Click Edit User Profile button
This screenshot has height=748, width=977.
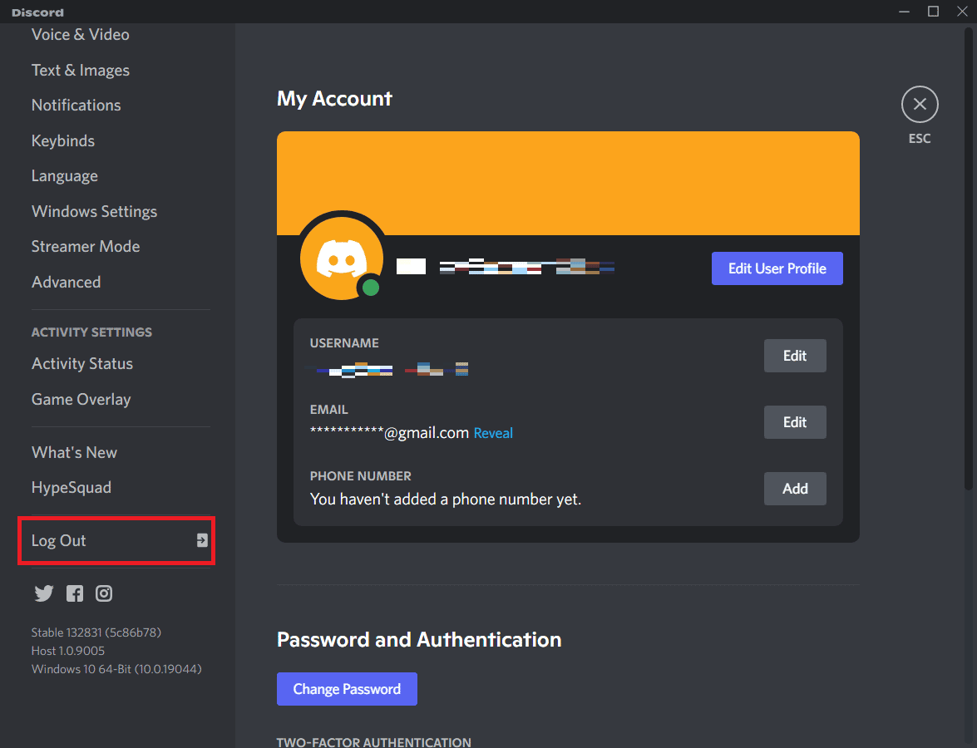tap(777, 268)
